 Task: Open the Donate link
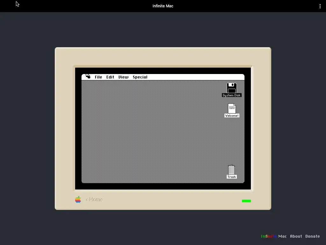(x=313, y=236)
